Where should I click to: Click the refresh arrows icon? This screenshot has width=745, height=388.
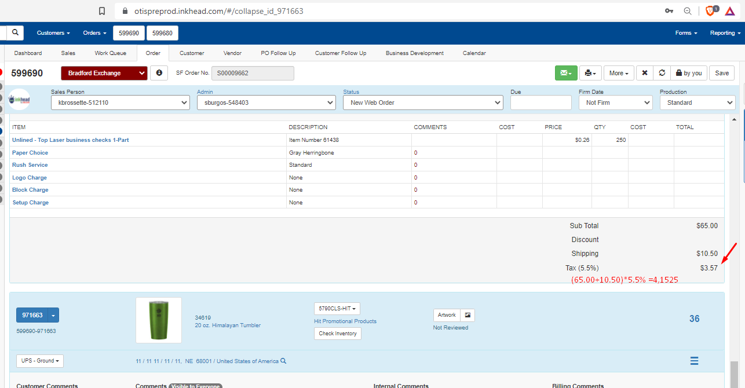pyautogui.click(x=662, y=73)
